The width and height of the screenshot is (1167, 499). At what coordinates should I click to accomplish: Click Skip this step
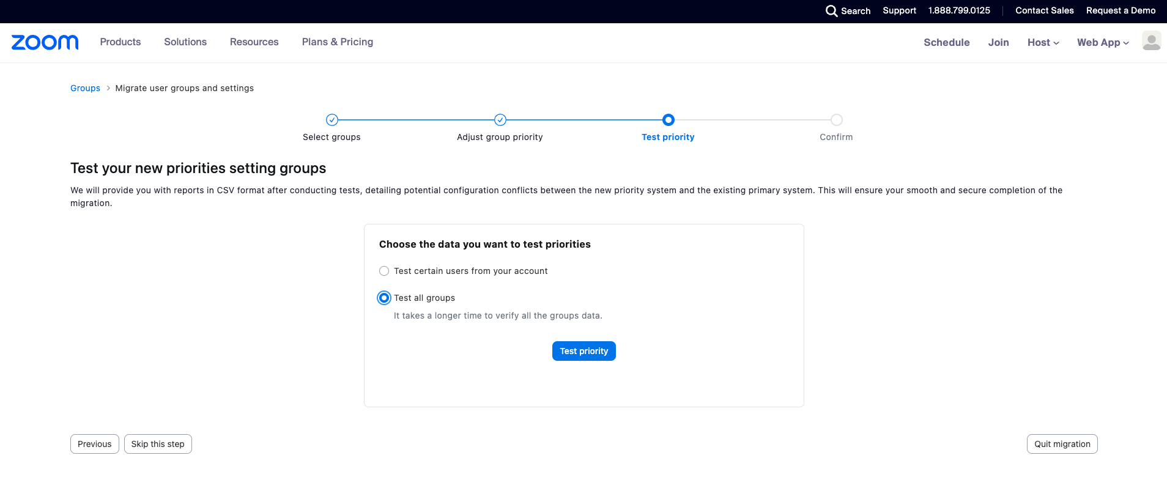tap(158, 444)
